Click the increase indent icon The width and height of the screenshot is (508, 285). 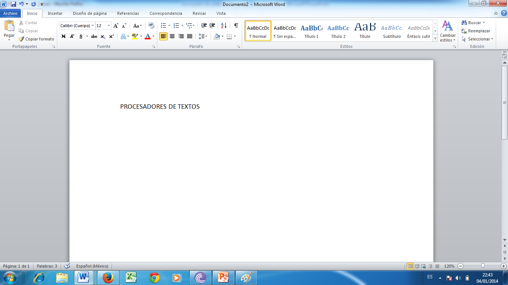pyautogui.click(x=212, y=26)
